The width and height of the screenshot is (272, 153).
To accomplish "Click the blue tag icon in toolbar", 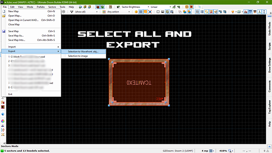I will point(199,7).
